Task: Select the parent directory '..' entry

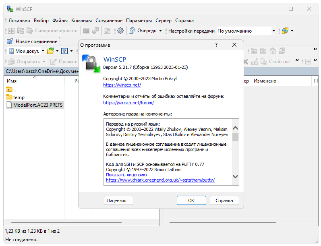Action: tap(11, 90)
